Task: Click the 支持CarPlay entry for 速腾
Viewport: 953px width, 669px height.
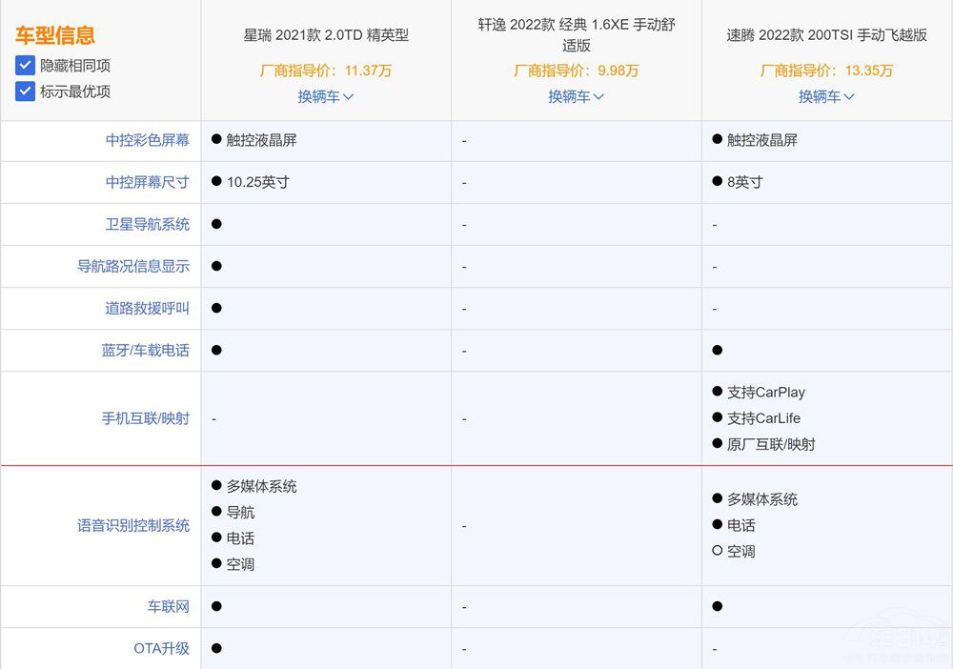Action: (x=765, y=392)
